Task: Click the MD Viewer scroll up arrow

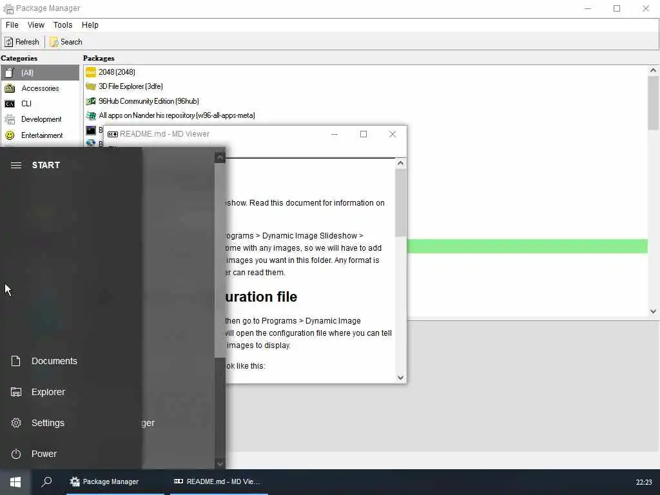Action: [401, 163]
